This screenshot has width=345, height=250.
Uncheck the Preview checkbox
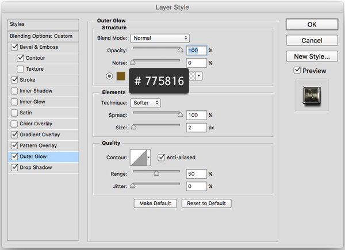click(x=297, y=71)
